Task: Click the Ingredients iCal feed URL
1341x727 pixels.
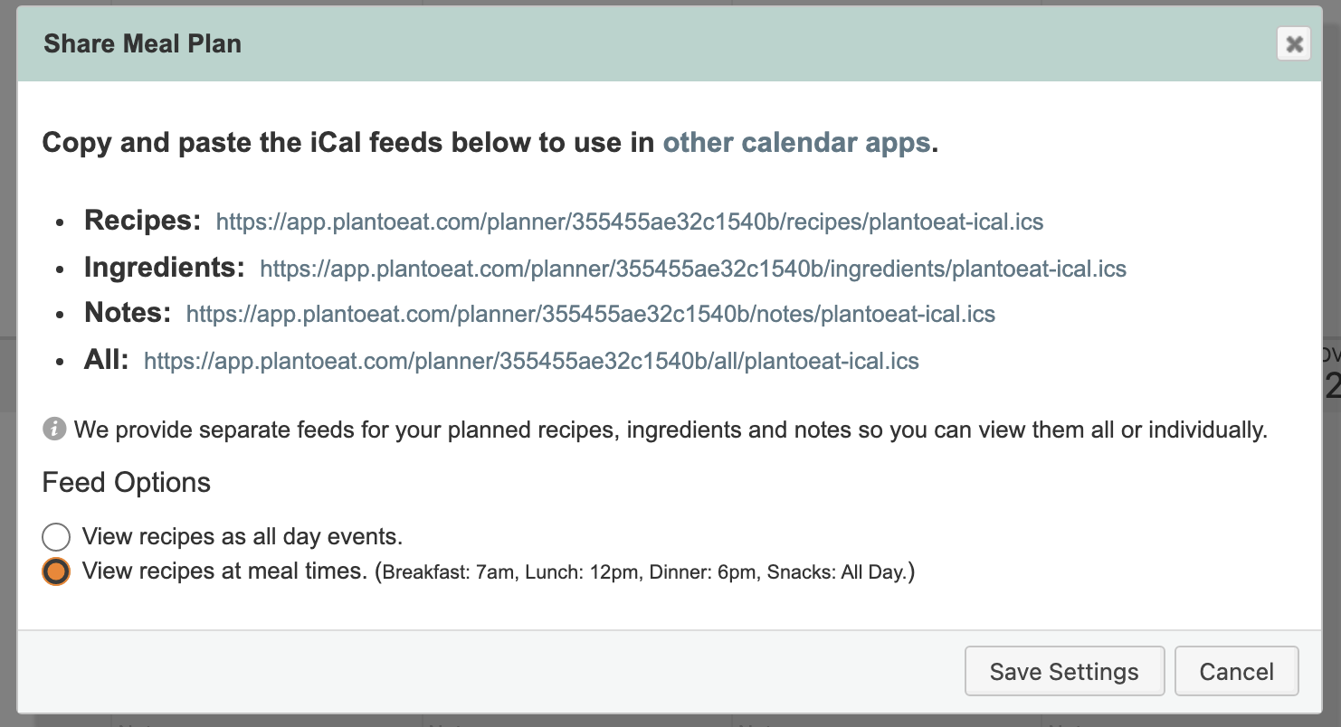Action: 693,269
